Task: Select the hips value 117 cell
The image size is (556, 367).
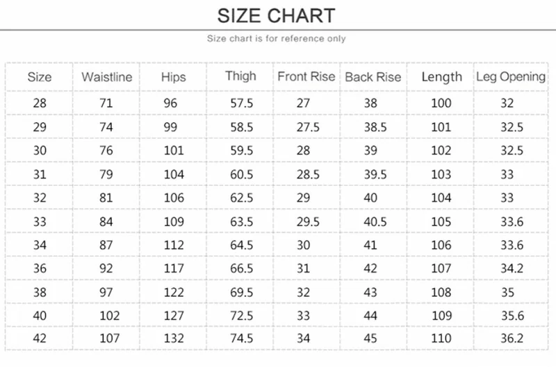Action: (173, 268)
